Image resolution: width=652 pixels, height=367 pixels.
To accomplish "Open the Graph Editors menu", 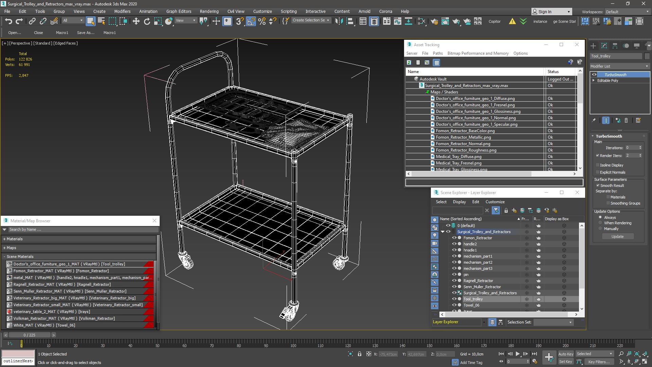I will point(179,11).
